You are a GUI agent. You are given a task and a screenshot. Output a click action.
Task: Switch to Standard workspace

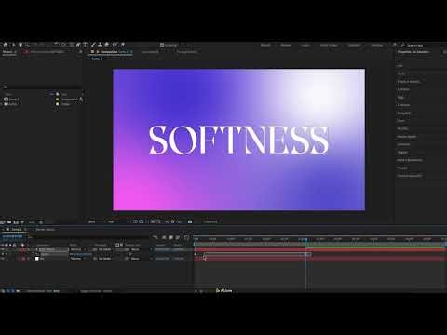point(354,45)
